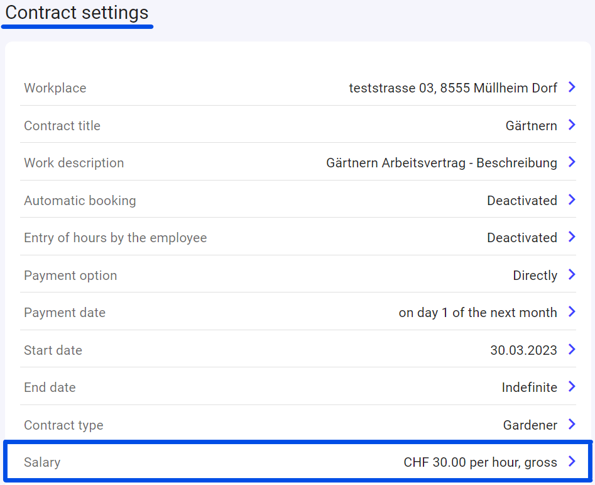The width and height of the screenshot is (595, 485).
Task: Click chevron next to Gärtnern contract title
Action: click(x=572, y=125)
